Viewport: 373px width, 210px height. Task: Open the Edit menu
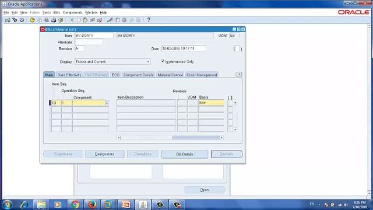15,12
